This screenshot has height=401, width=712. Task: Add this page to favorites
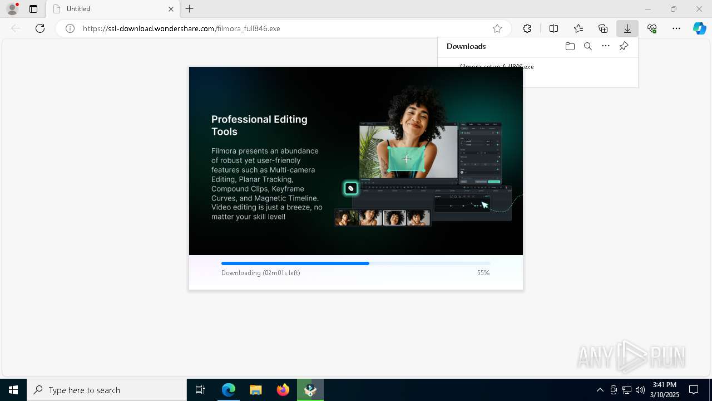(x=497, y=28)
